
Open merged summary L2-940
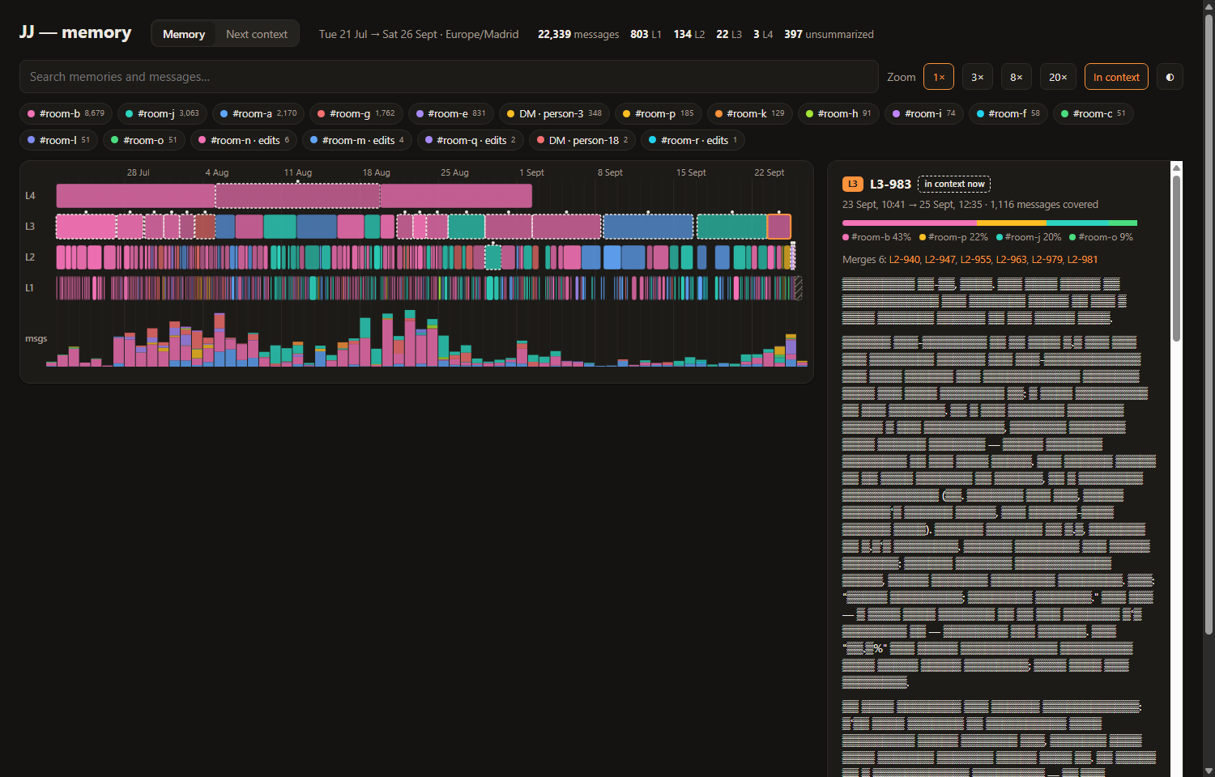point(905,260)
